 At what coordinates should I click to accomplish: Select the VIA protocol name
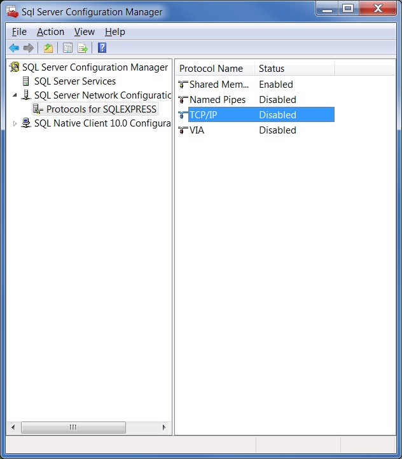pos(197,130)
